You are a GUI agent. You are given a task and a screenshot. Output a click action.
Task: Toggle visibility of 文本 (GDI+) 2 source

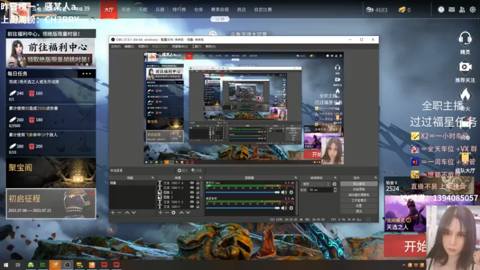point(192,202)
